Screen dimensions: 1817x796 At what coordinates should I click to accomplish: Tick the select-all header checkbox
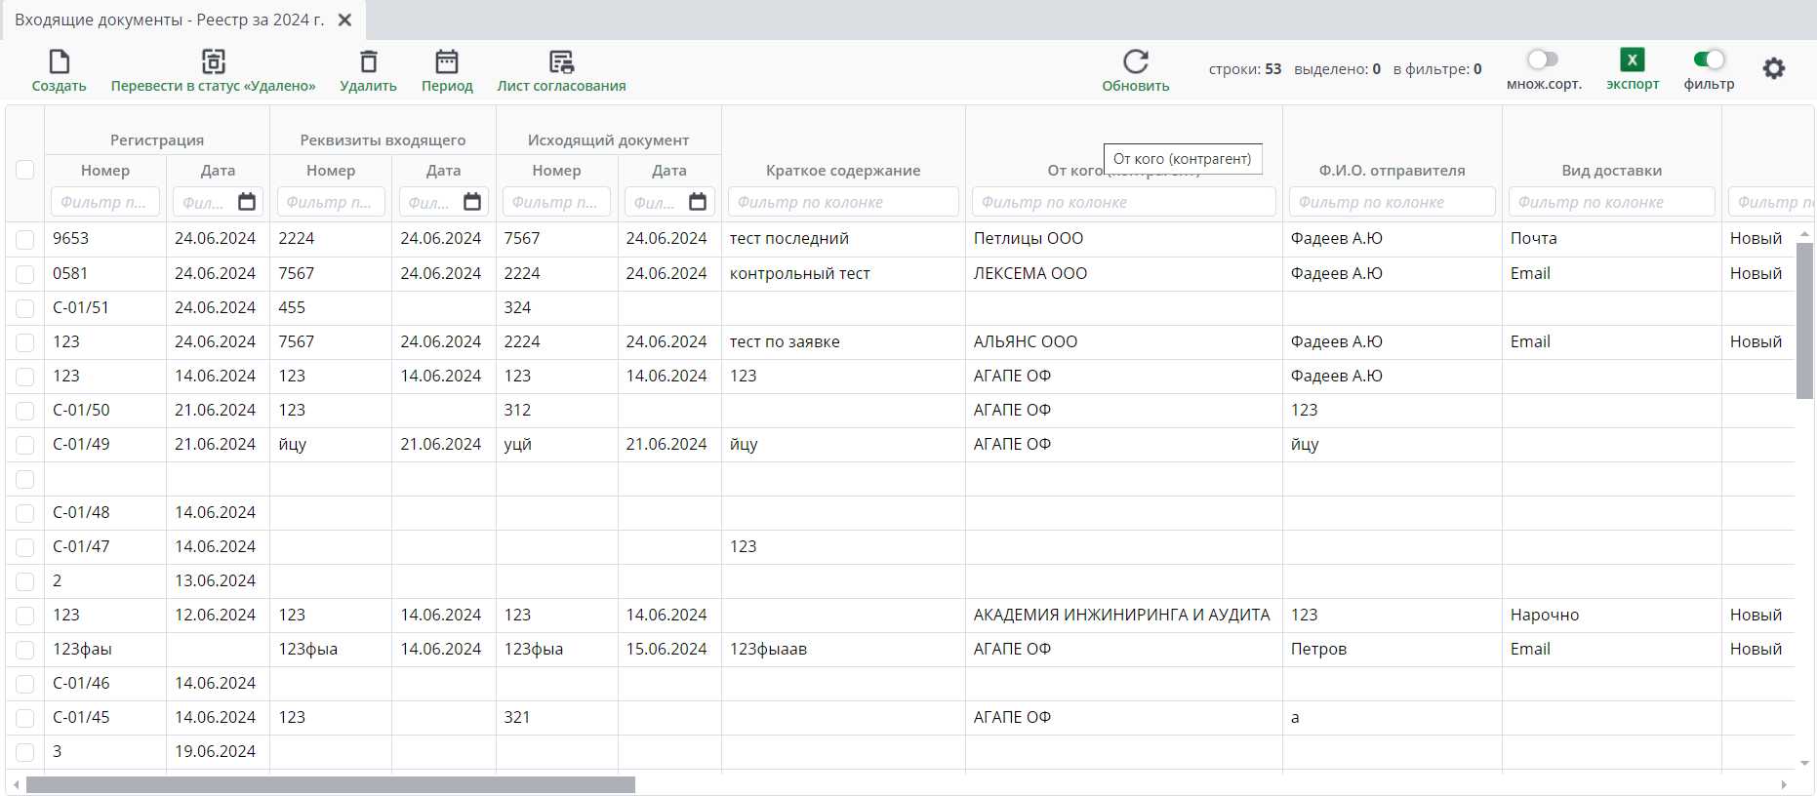[25, 170]
